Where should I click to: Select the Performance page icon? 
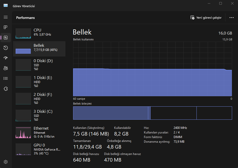click(6, 38)
